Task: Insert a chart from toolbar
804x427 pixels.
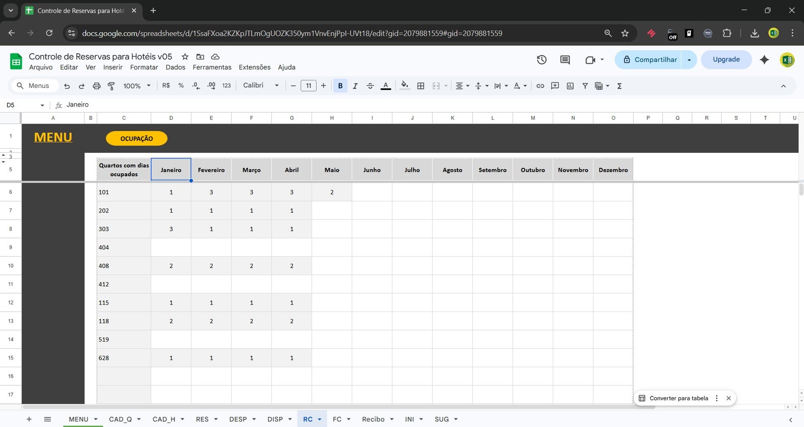Action: pyautogui.click(x=570, y=86)
